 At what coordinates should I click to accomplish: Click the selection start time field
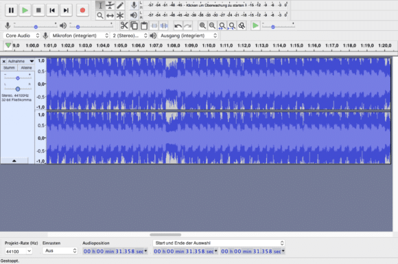point(184,252)
